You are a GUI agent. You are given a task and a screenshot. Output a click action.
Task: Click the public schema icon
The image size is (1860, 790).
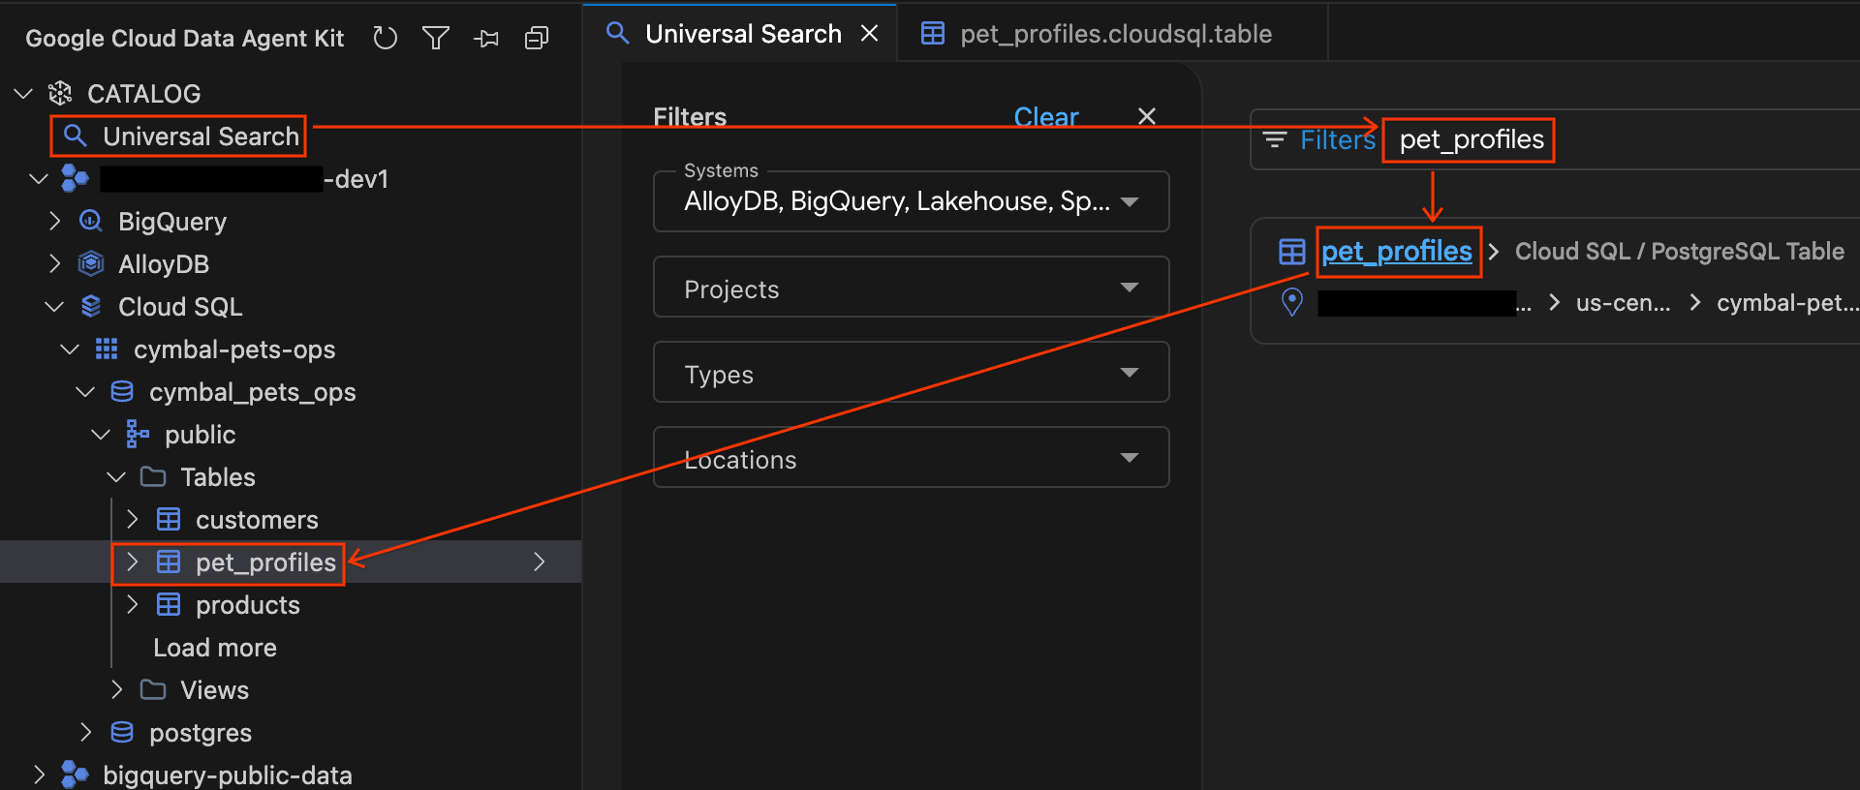coord(138,434)
